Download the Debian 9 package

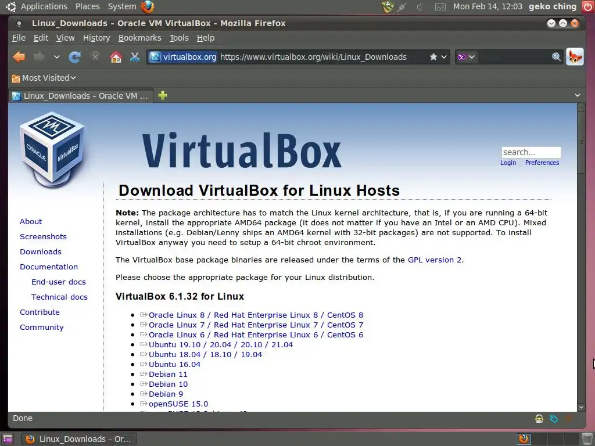(x=166, y=394)
